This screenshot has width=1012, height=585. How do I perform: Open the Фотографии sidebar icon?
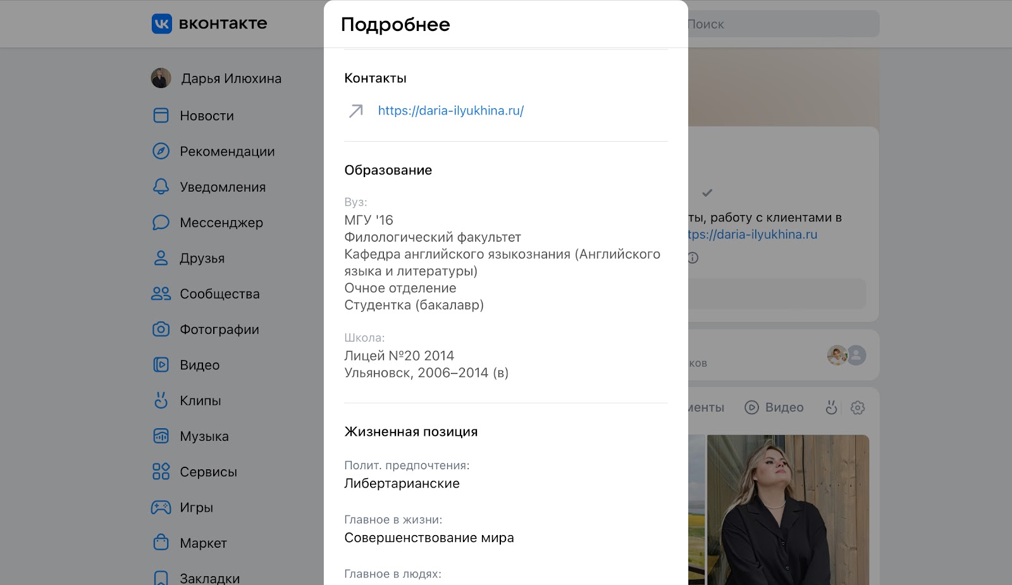coord(161,329)
